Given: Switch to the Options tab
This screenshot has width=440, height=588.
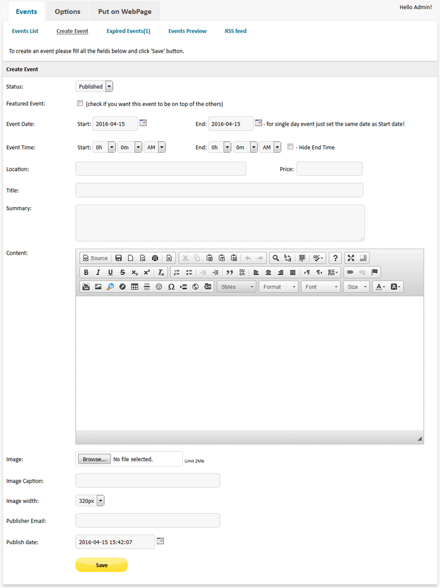Looking at the screenshot, I should point(68,12).
